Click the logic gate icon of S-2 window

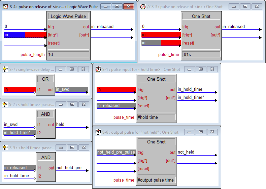[x=5, y=104]
